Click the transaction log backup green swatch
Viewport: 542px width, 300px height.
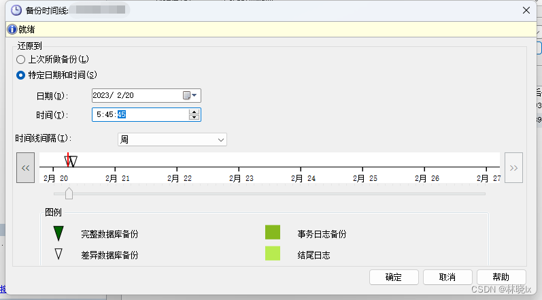[273, 233]
